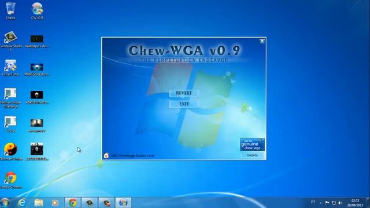Click the REVERT button in Chew-WGA
The image size is (370, 208).
pyautogui.click(x=184, y=93)
